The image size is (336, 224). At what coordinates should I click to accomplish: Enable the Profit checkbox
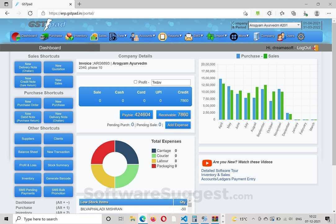(x=136, y=82)
